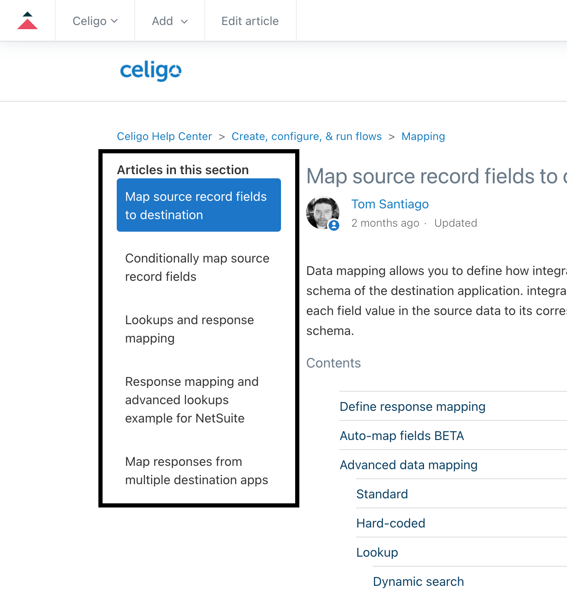Jump to Define response mapping section
The image size is (567, 590).
pos(412,407)
